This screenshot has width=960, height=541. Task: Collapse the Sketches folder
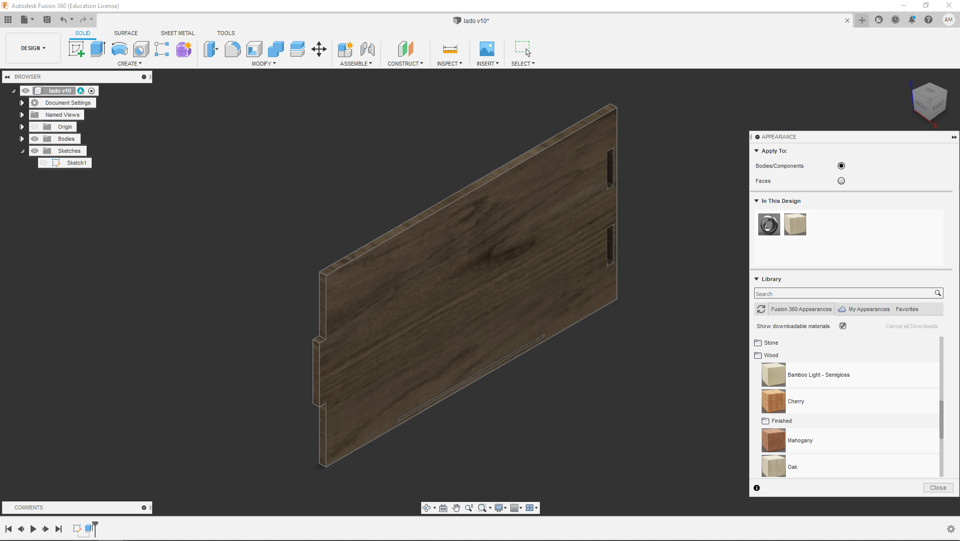pos(22,151)
